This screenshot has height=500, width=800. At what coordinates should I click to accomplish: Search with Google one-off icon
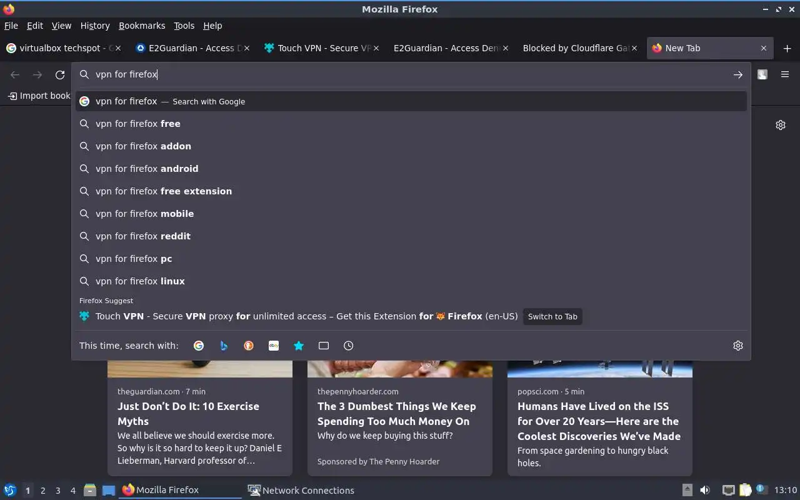(199, 346)
